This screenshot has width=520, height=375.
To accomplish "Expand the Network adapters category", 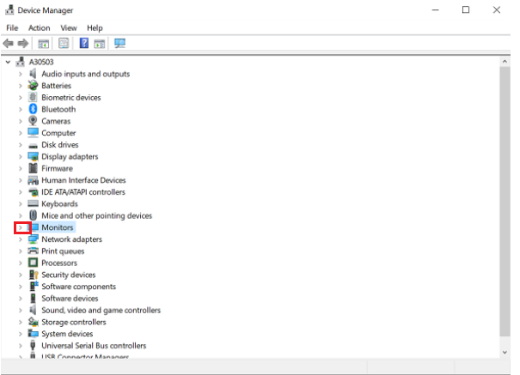I will pyautogui.click(x=21, y=240).
